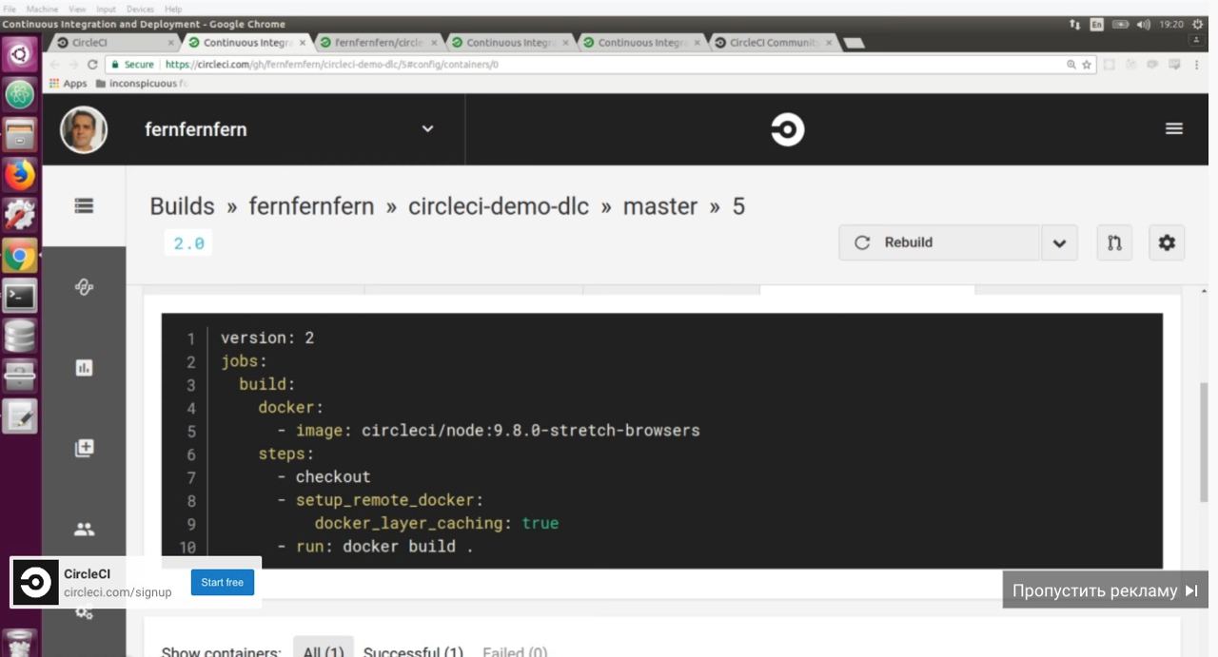This screenshot has width=1218, height=657.
Task: Open the Apps bookmarks shortcut
Action: click(68, 84)
